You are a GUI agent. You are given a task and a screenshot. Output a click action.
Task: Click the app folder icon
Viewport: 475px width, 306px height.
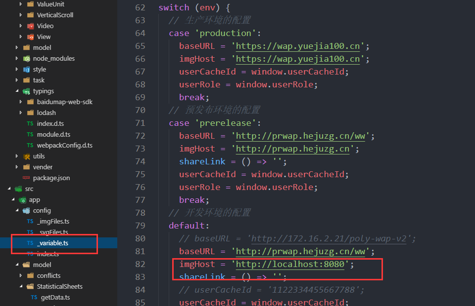[22, 200]
